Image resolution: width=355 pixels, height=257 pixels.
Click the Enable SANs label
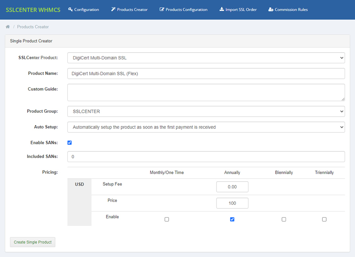pyautogui.click(x=44, y=143)
